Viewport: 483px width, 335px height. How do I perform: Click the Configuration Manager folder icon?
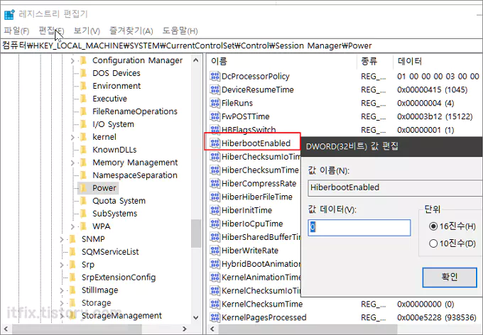[84, 60]
